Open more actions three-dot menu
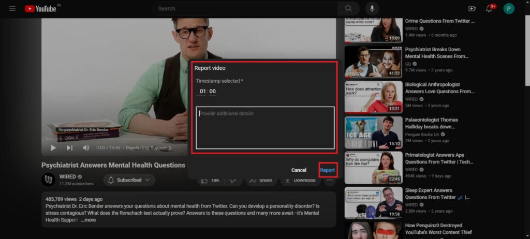This screenshot has height=239, width=530. (330, 180)
